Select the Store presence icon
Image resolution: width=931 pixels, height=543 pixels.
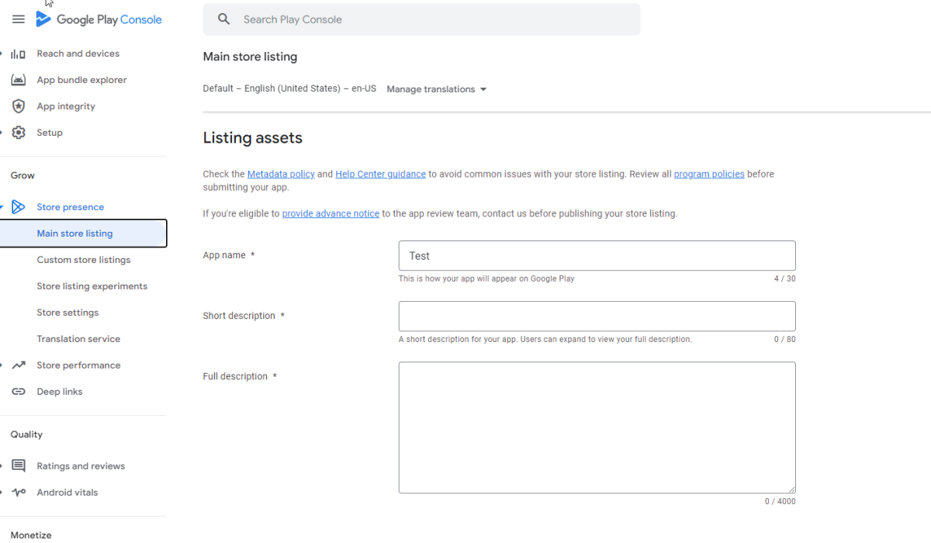pos(19,206)
